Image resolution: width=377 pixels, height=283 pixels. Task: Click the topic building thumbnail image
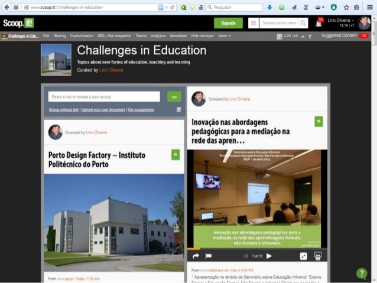[56, 60]
